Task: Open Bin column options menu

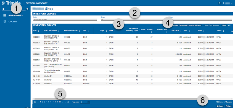Action: [88, 31]
